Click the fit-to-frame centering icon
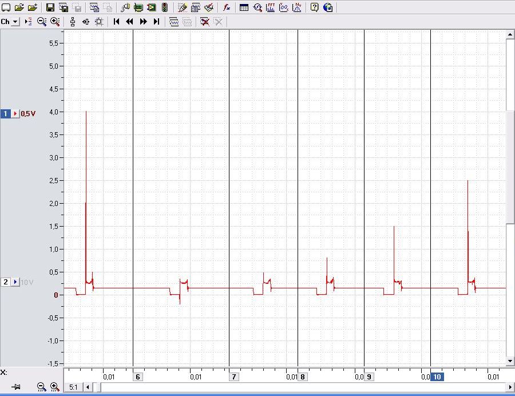This screenshot has width=515, height=396. [x=99, y=22]
